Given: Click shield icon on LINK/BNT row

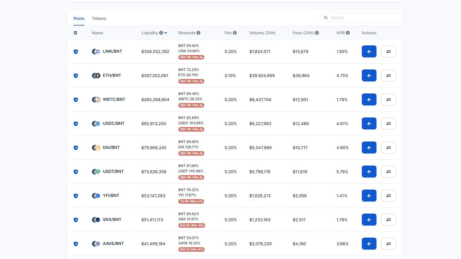Looking at the screenshot, I should [x=76, y=52].
